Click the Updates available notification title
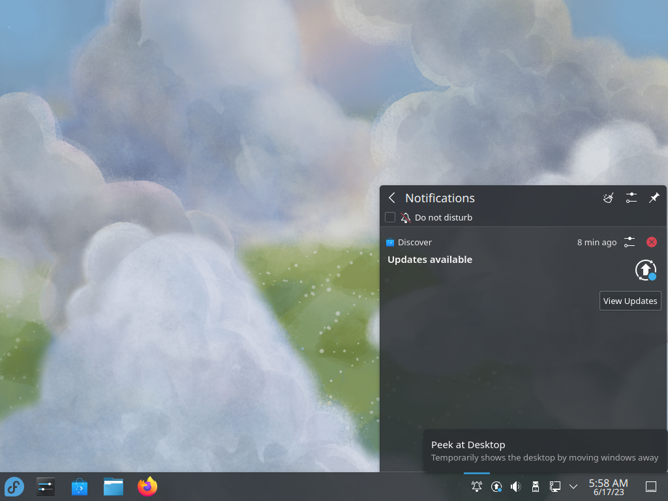668x501 pixels. coord(430,260)
